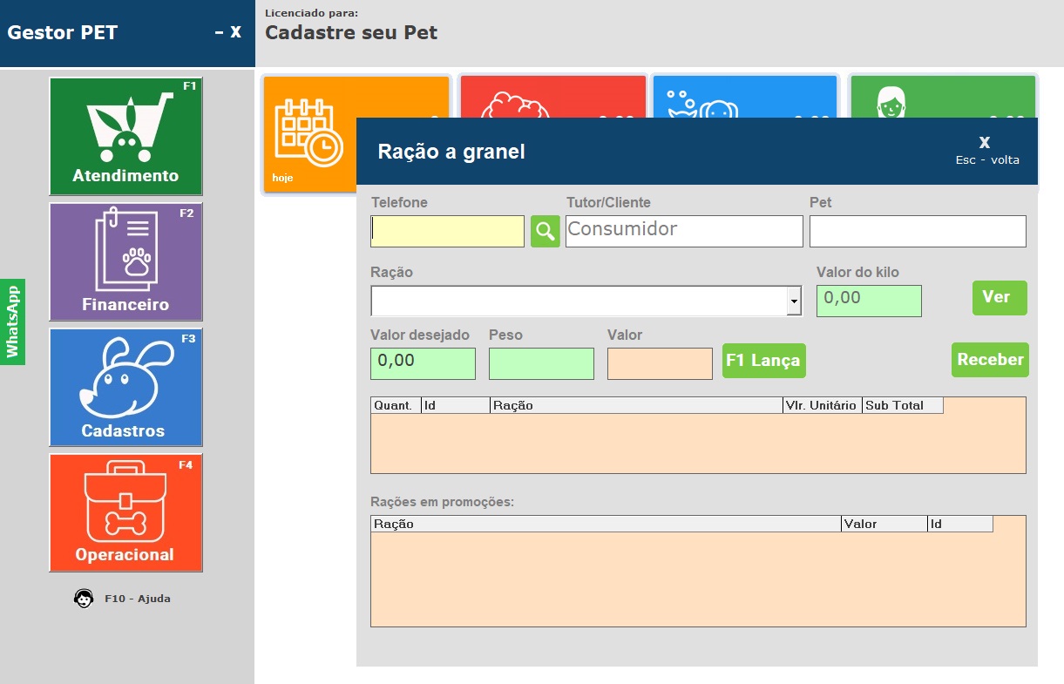Click the Tutor/Cliente field showing Consumidor
Viewport: 1064px width, 684px height.
(x=683, y=232)
